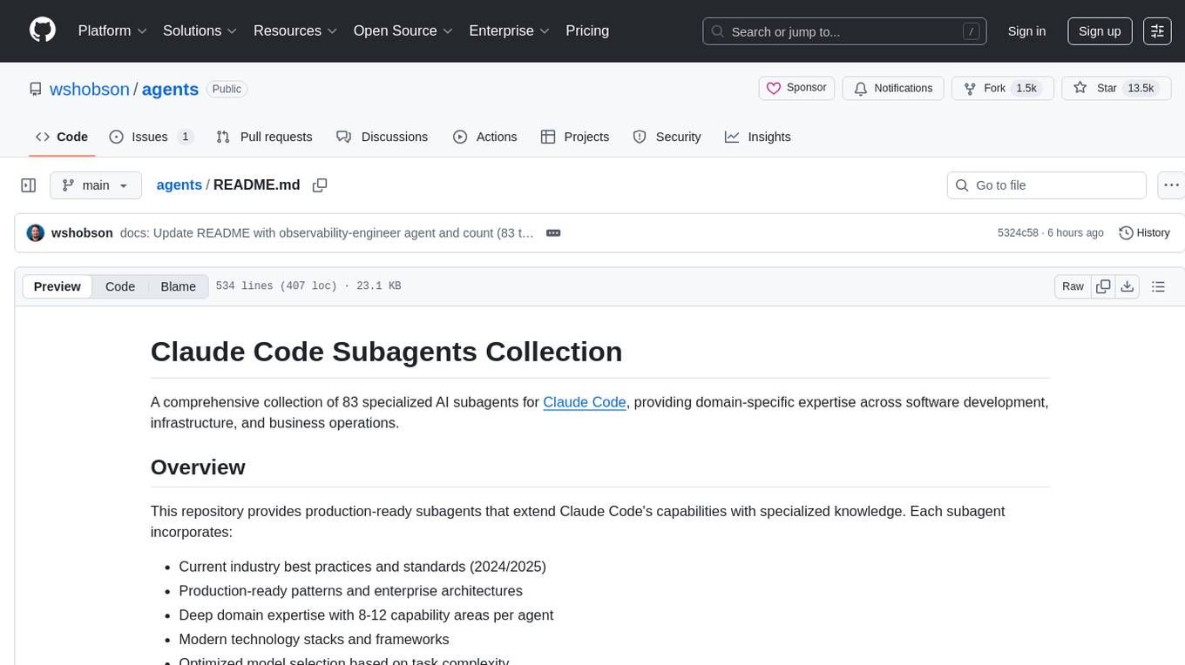Open the main branch selector dropdown
1185x665 pixels.
pyautogui.click(x=96, y=185)
